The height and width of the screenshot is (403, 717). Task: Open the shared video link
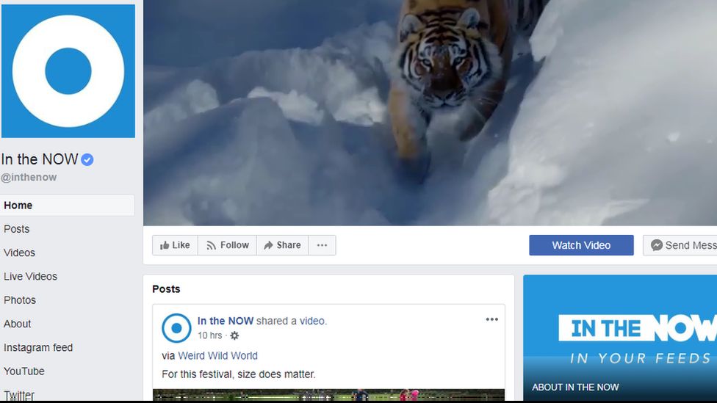(312, 321)
